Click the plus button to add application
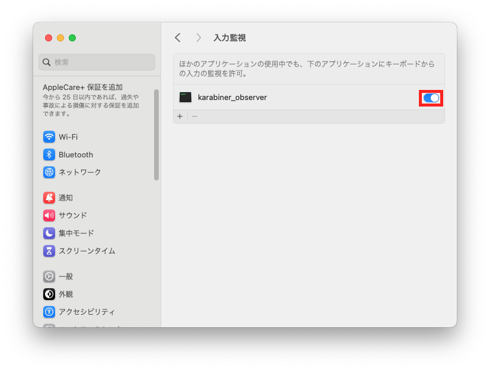 [180, 117]
